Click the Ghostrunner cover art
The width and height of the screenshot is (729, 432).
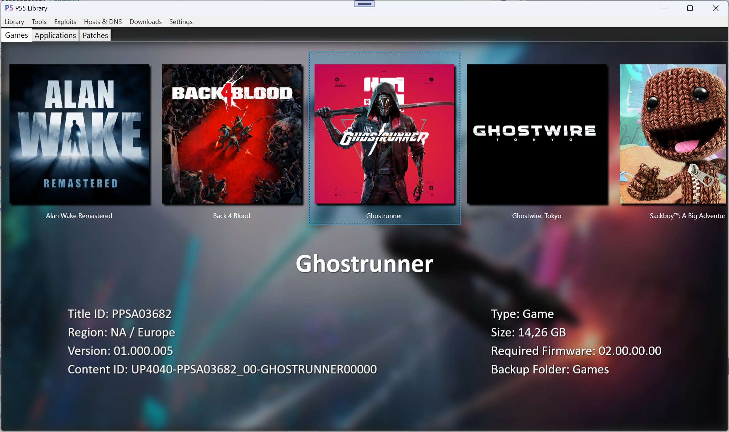384,134
